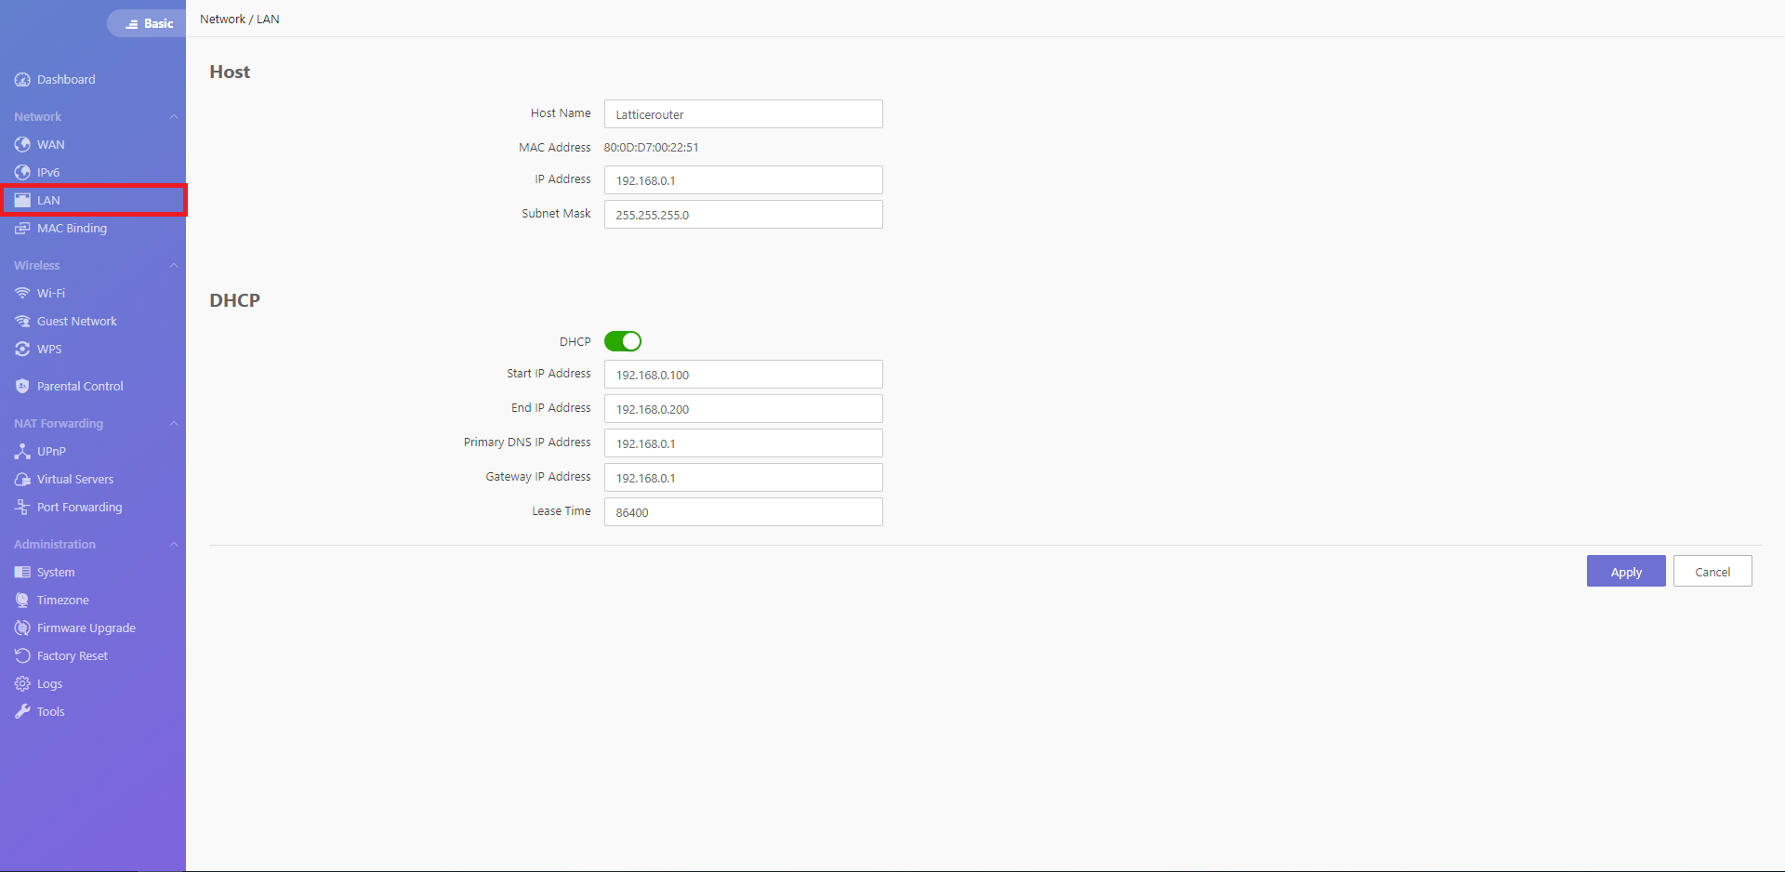Collapse the Wireless section chevron
The width and height of the screenshot is (1785, 872).
(174, 266)
